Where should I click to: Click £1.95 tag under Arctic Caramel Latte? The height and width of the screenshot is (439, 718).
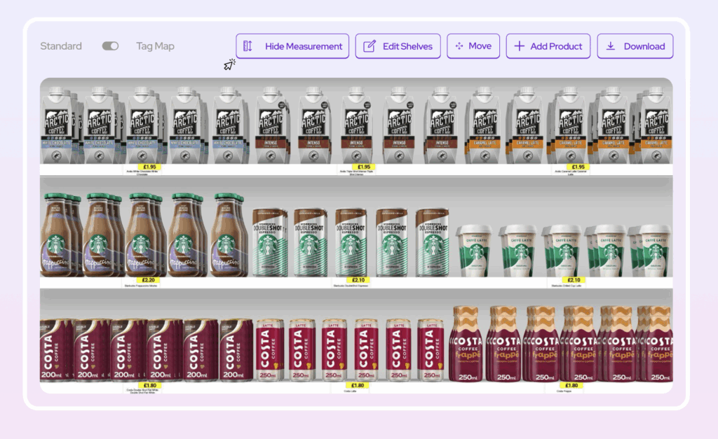tap(578, 167)
